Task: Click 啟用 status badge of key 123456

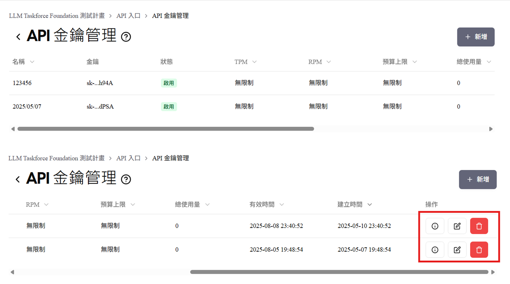Action: [x=169, y=83]
